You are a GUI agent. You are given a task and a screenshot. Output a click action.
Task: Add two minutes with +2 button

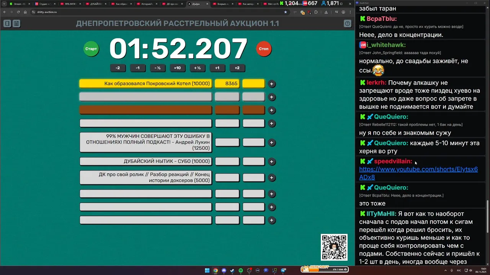(237, 68)
